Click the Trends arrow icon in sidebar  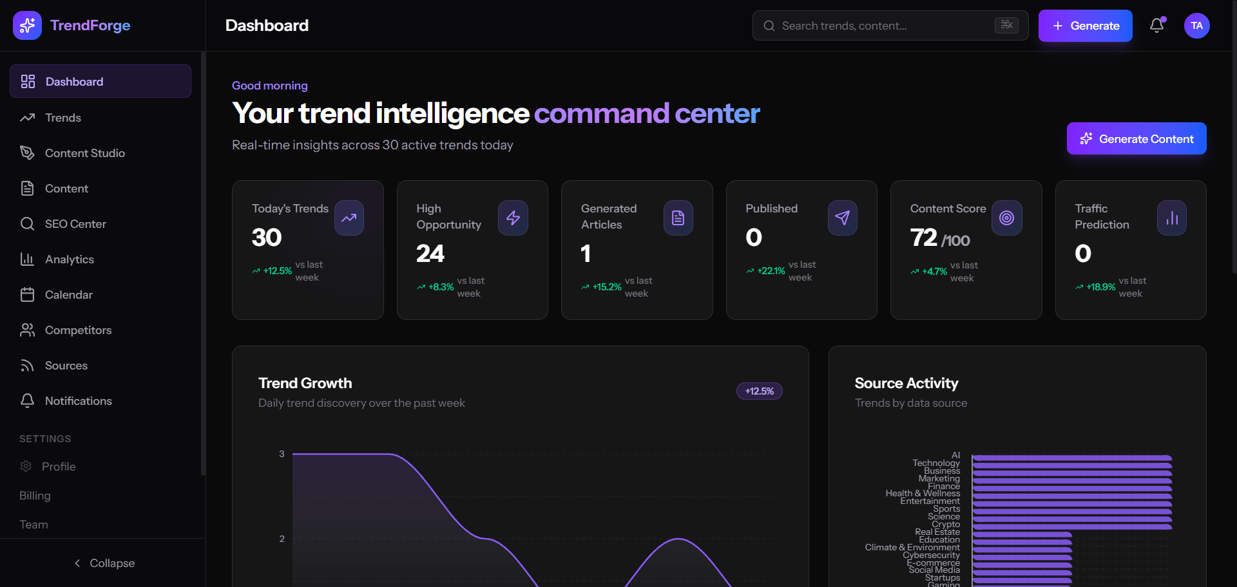pos(27,117)
